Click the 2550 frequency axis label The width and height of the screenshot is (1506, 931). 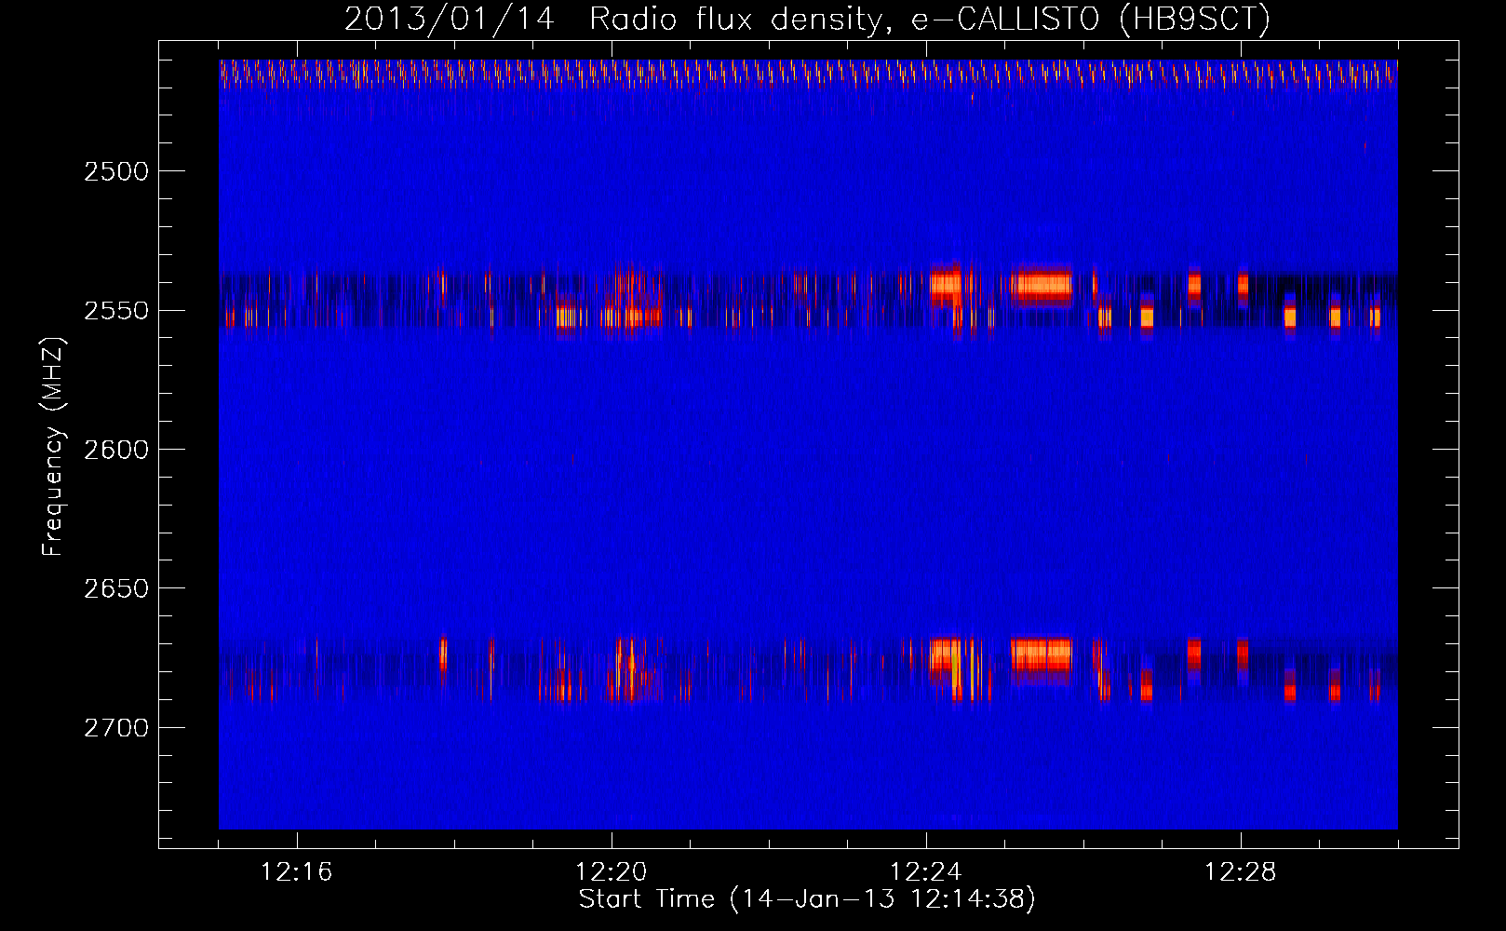pos(115,310)
